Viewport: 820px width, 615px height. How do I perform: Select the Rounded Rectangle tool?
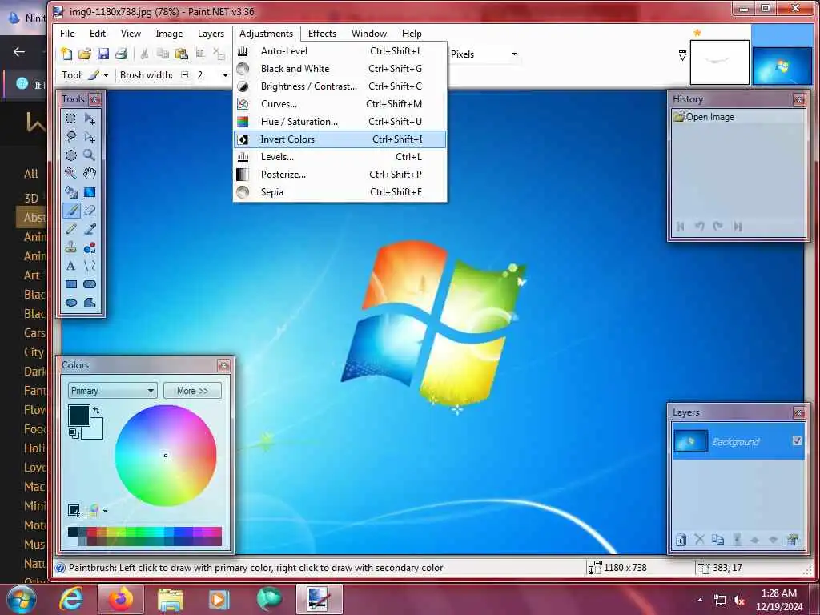[x=90, y=284]
